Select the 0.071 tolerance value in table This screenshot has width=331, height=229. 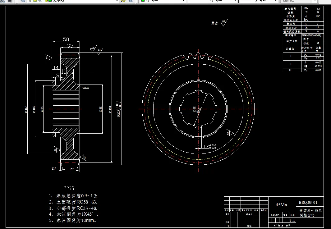(318, 55)
